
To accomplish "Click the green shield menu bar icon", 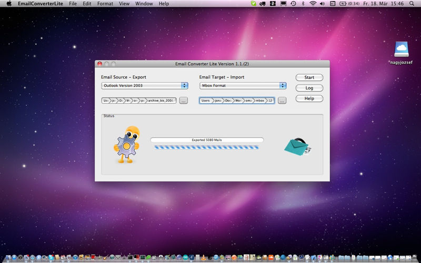I will (x=253, y=4).
